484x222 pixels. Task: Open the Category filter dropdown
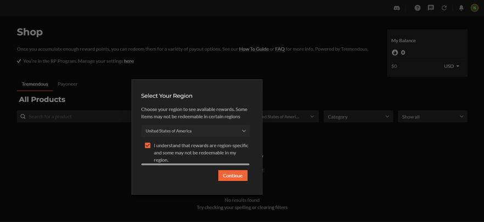(x=358, y=117)
